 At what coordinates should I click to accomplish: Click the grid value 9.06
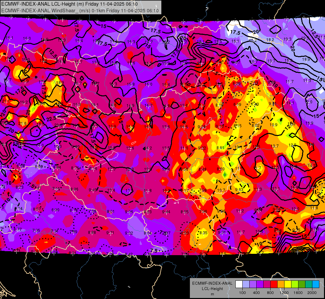(129, 212)
